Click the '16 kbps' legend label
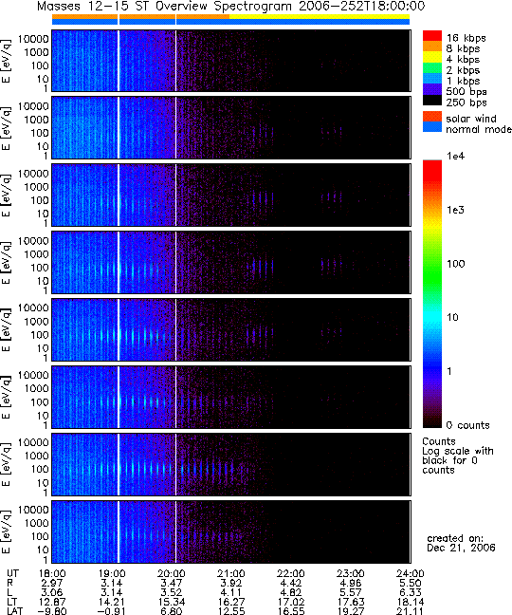The height and width of the screenshot is (615, 512). (x=466, y=38)
